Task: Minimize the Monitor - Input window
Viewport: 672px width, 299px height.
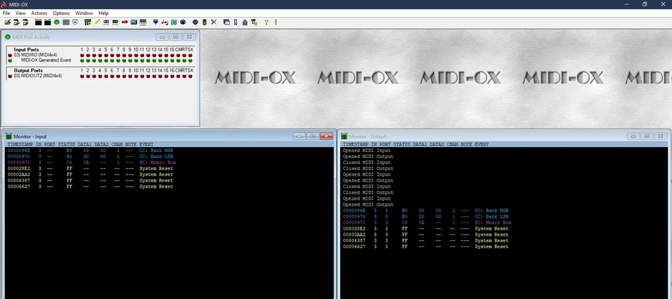Action: click(299, 136)
